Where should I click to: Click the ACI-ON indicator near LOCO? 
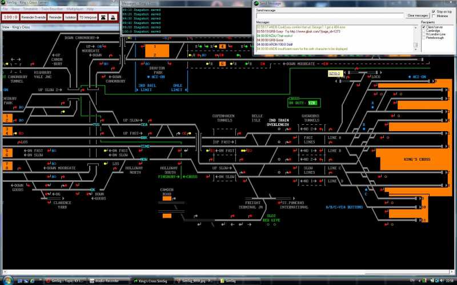[x=418, y=77]
